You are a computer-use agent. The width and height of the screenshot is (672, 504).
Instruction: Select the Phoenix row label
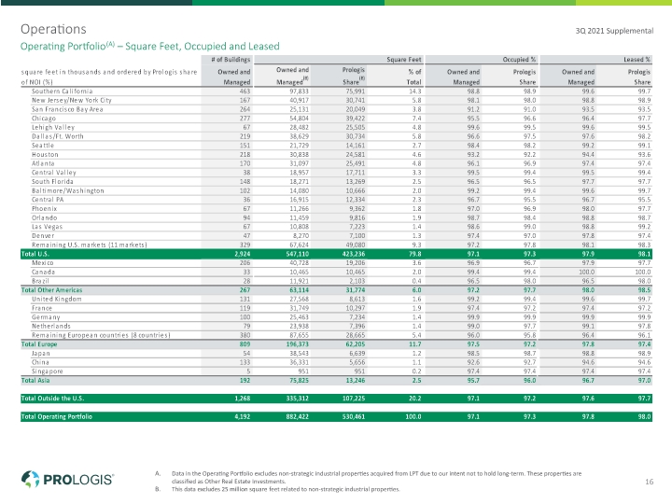[45, 208]
